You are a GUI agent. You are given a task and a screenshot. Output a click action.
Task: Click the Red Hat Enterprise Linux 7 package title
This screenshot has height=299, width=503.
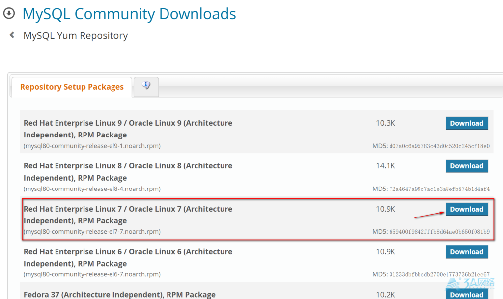(128, 215)
